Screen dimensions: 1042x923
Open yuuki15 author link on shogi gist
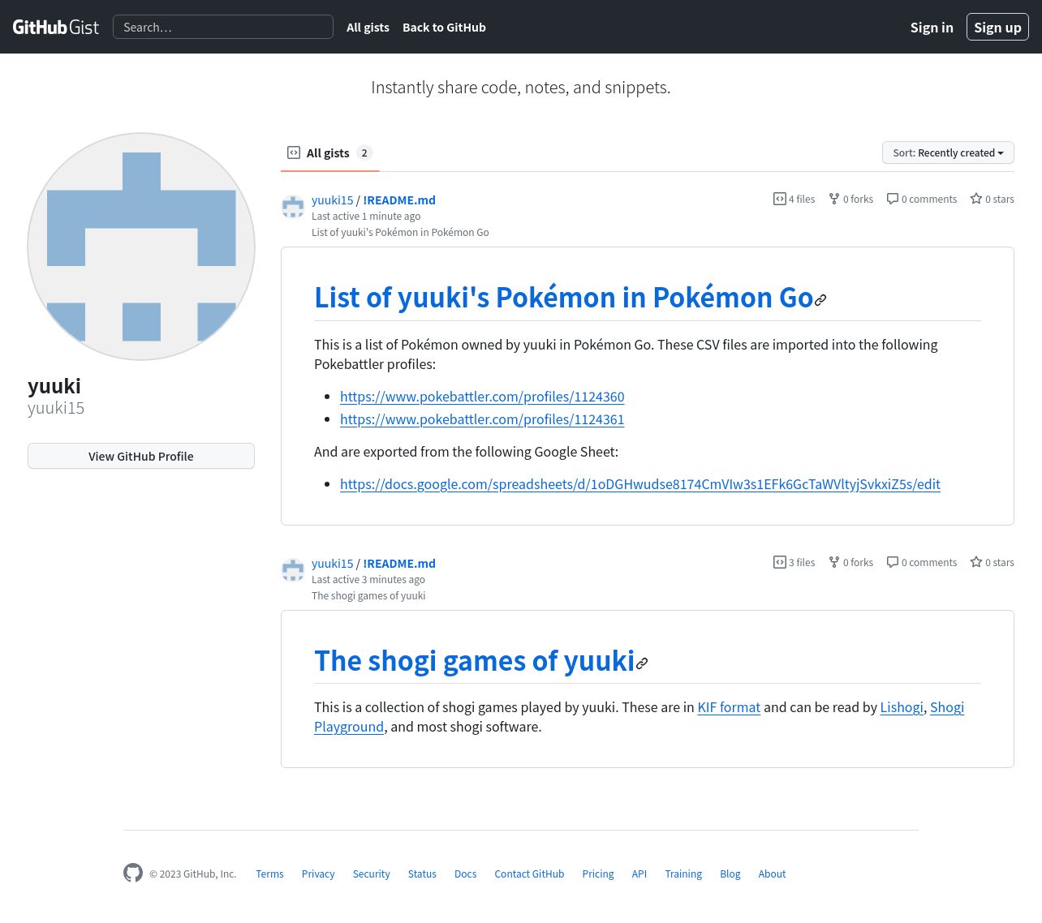click(332, 563)
